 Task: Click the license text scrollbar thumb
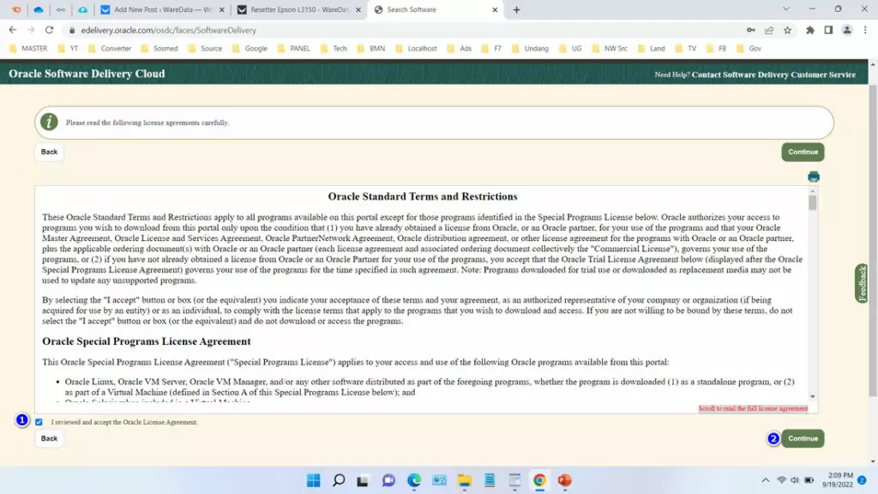[813, 202]
